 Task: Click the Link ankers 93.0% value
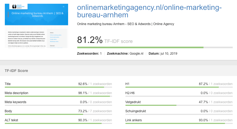click(x=203, y=120)
